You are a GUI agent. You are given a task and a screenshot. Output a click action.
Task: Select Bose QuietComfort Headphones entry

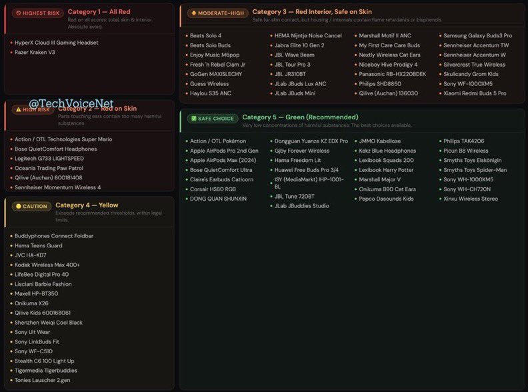point(55,149)
